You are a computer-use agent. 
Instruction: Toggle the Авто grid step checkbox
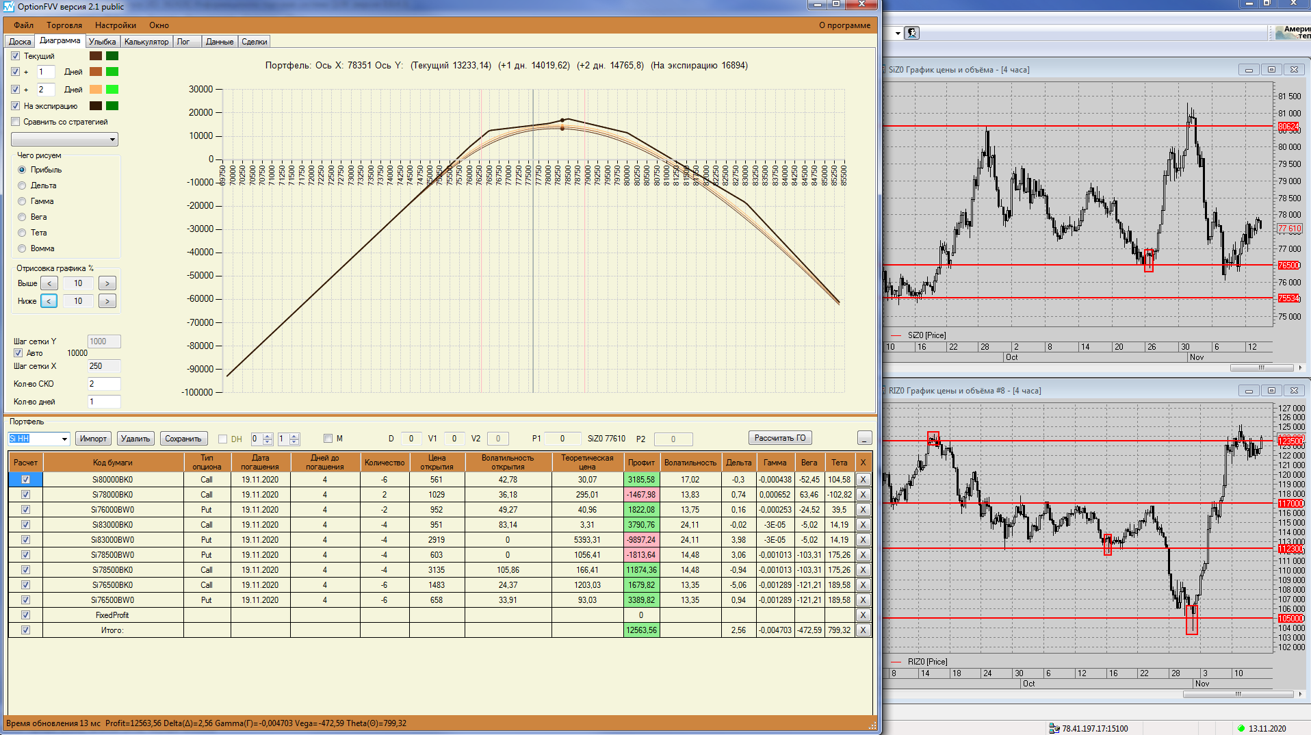(x=18, y=353)
